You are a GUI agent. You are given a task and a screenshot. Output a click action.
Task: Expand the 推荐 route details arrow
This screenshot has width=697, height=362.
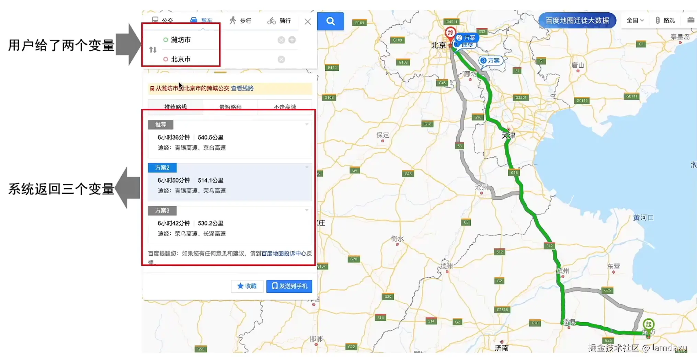point(307,124)
